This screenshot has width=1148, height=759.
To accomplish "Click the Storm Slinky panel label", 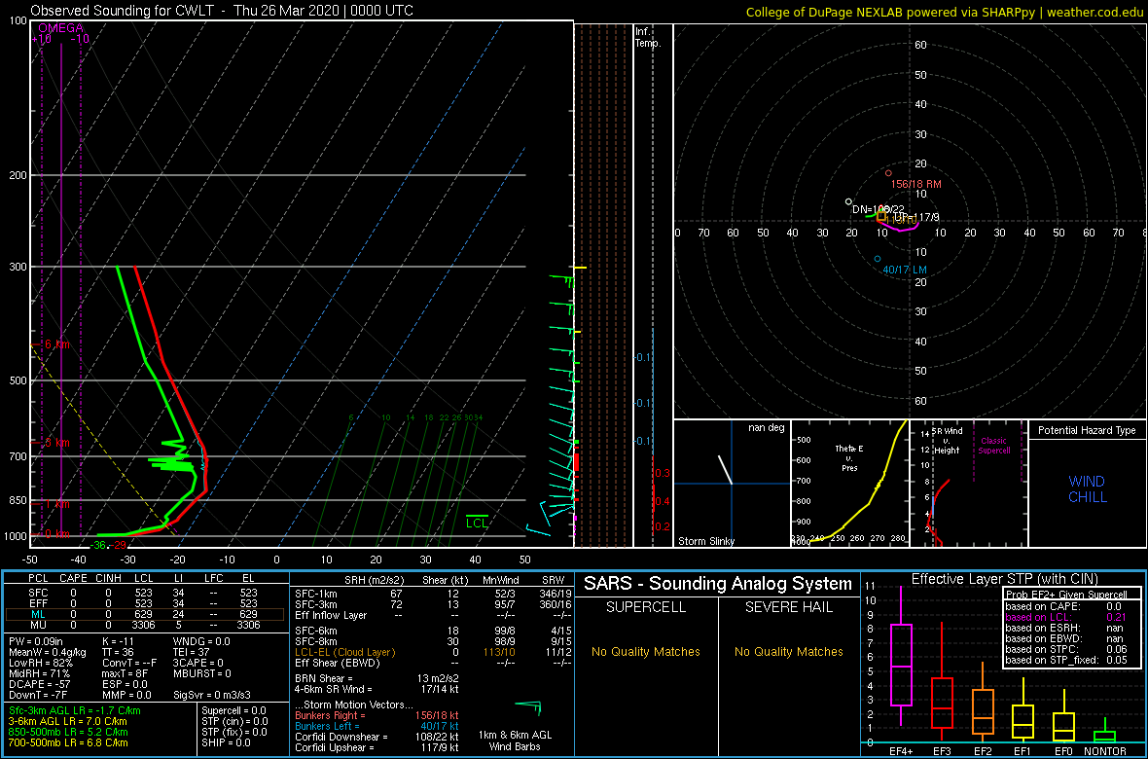I will pos(706,541).
